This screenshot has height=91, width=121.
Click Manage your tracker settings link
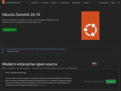[94, 81]
